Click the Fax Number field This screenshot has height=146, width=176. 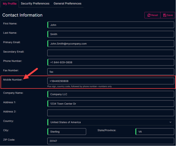click(111, 72)
